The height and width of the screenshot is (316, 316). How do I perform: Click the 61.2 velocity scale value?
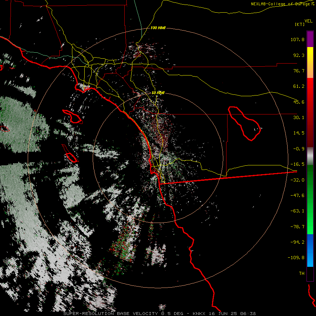tap(299, 86)
